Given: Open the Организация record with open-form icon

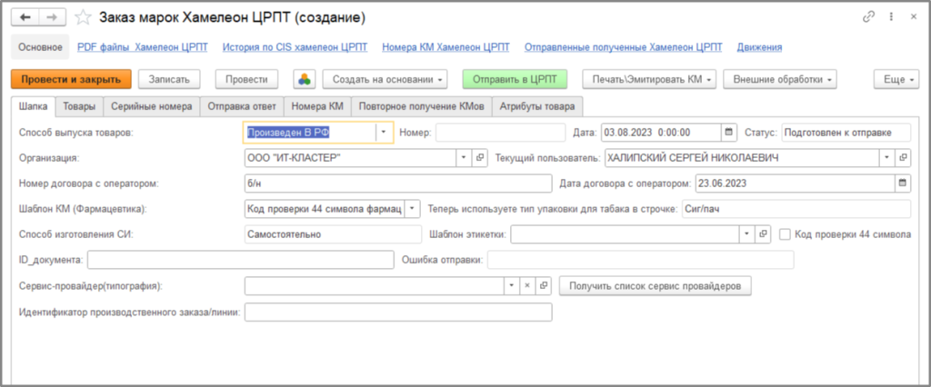Looking at the screenshot, I should point(480,157).
